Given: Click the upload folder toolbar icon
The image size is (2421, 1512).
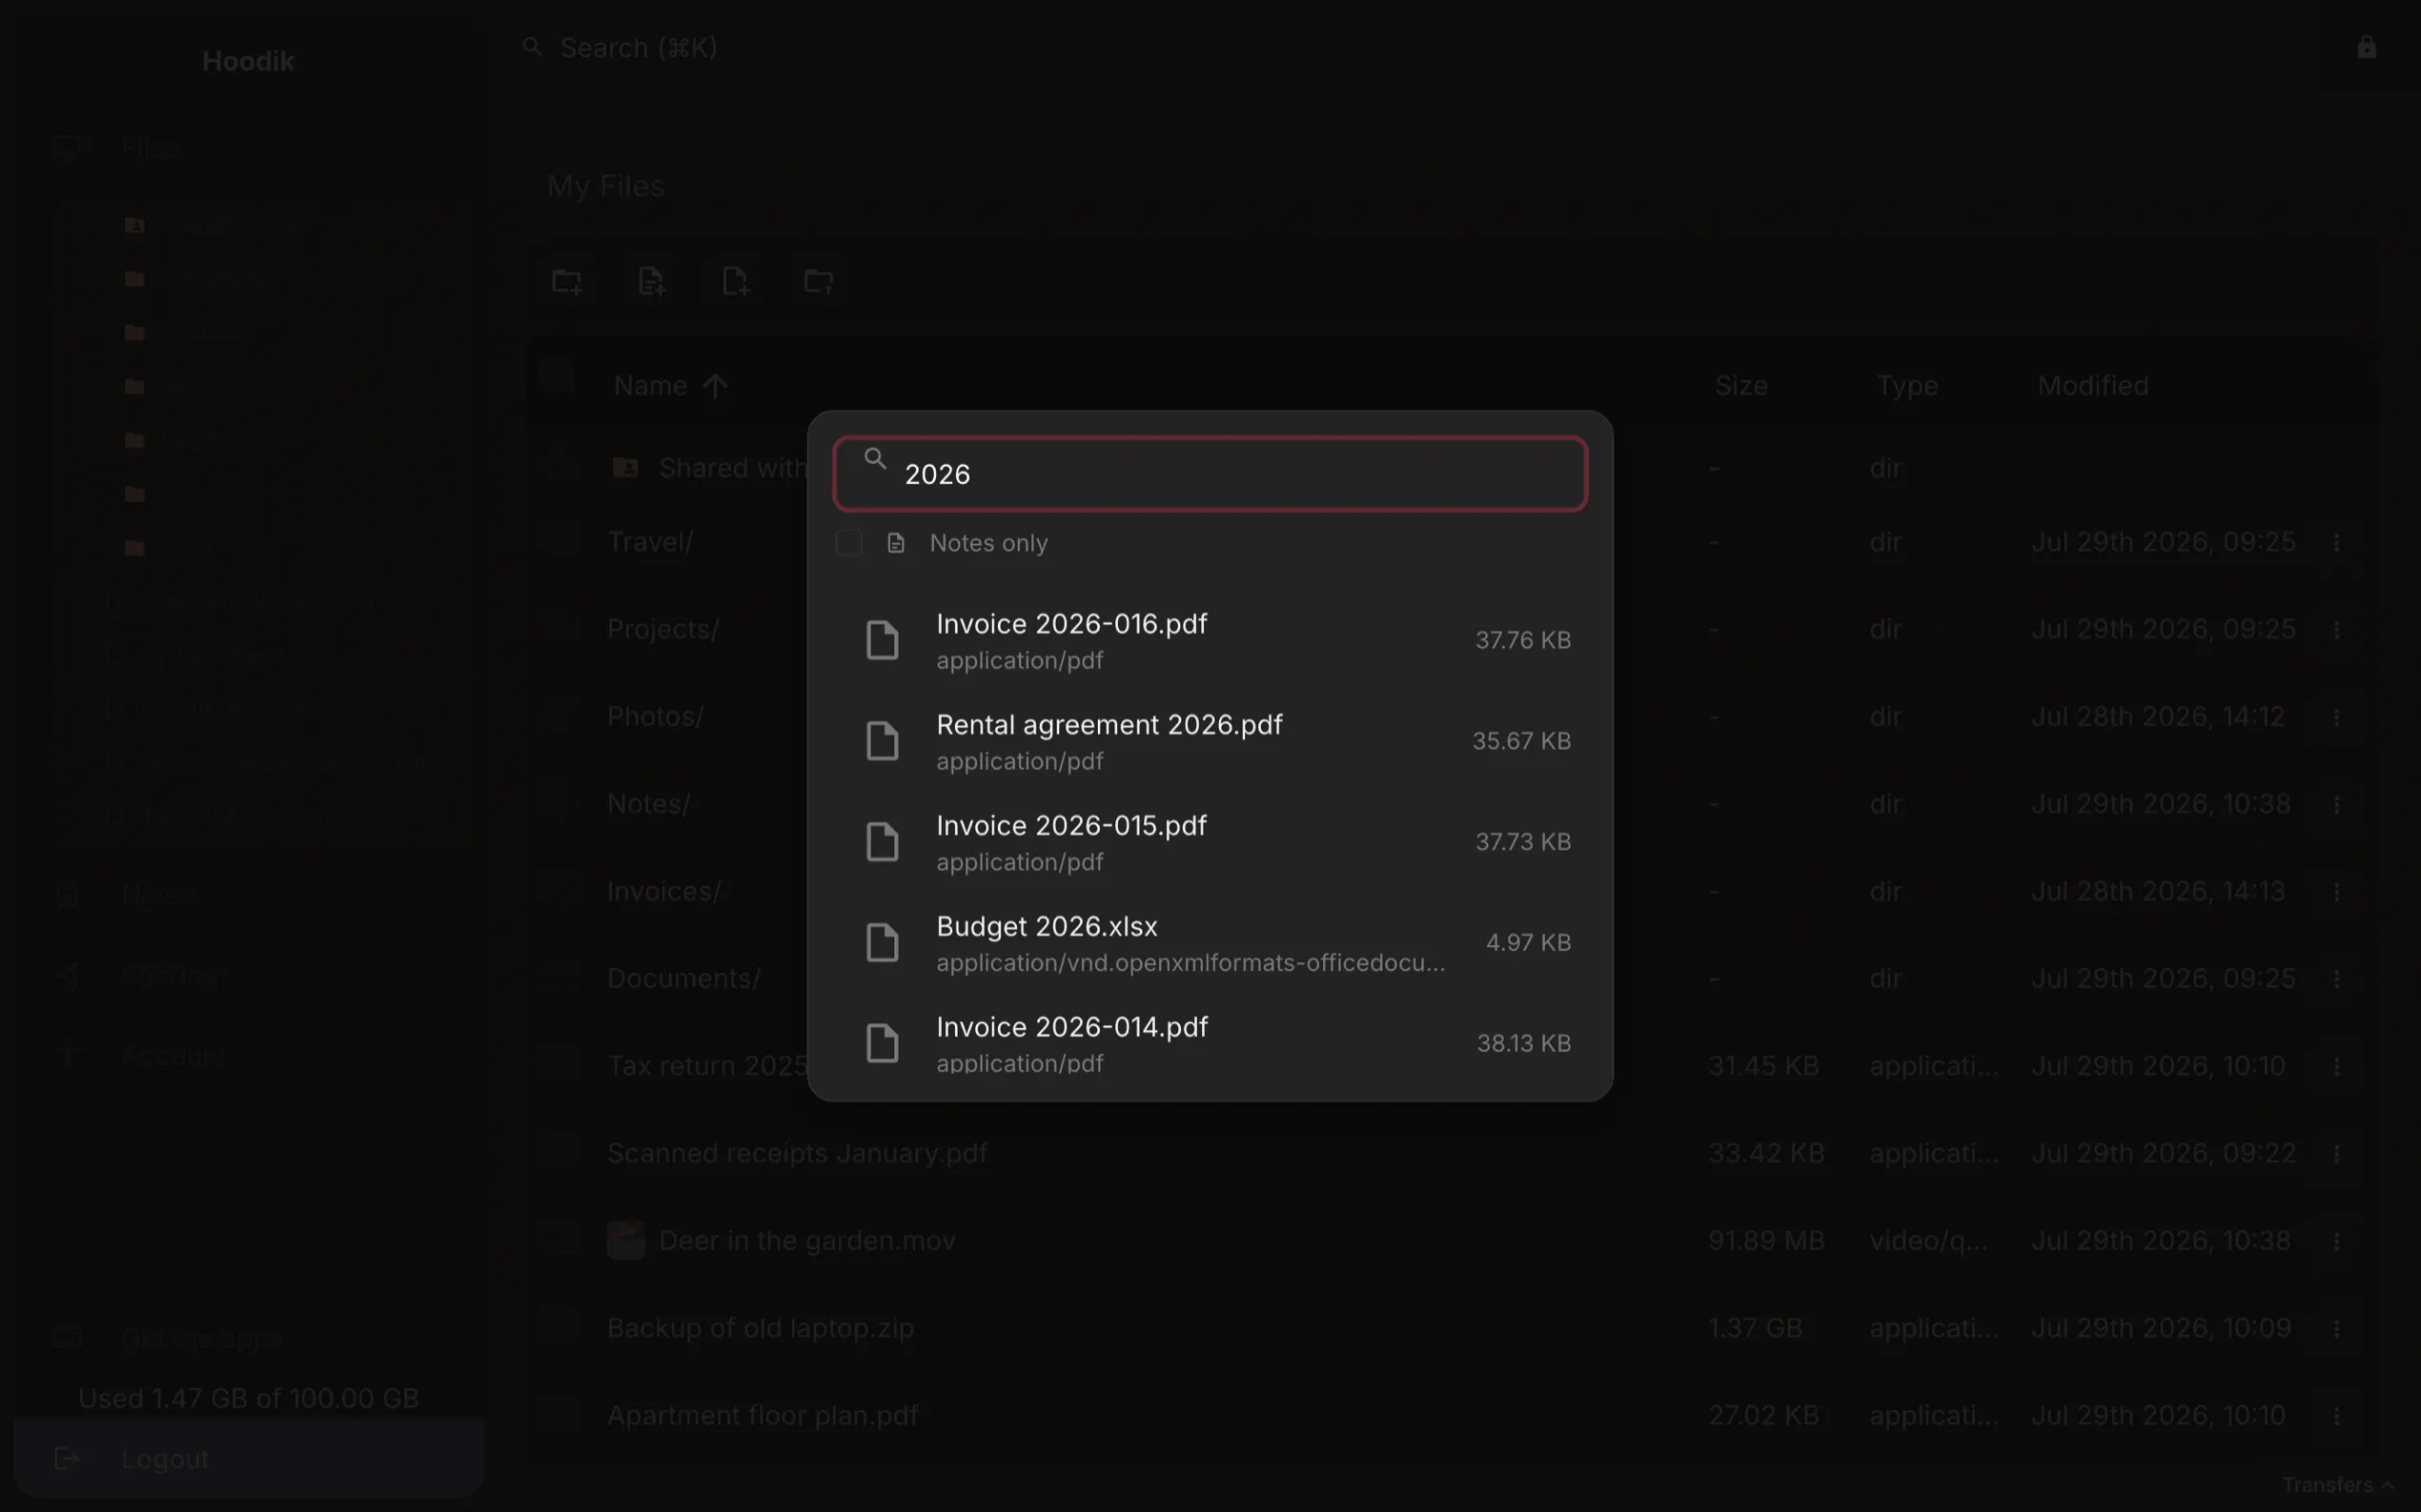Looking at the screenshot, I should coord(820,282).
